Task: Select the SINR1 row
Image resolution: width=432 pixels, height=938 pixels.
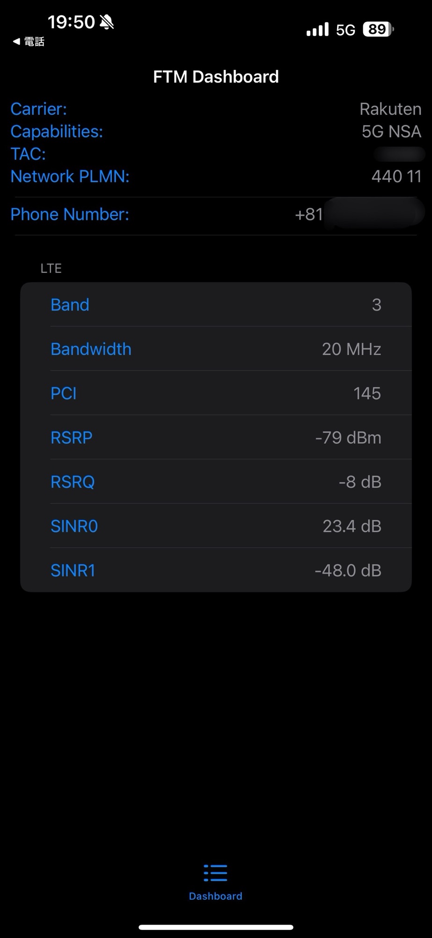Action: pos(216,570)
